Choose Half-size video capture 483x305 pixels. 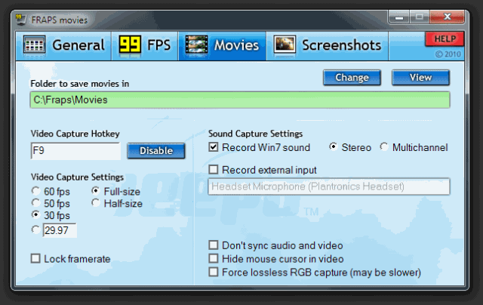click(96, 203)
